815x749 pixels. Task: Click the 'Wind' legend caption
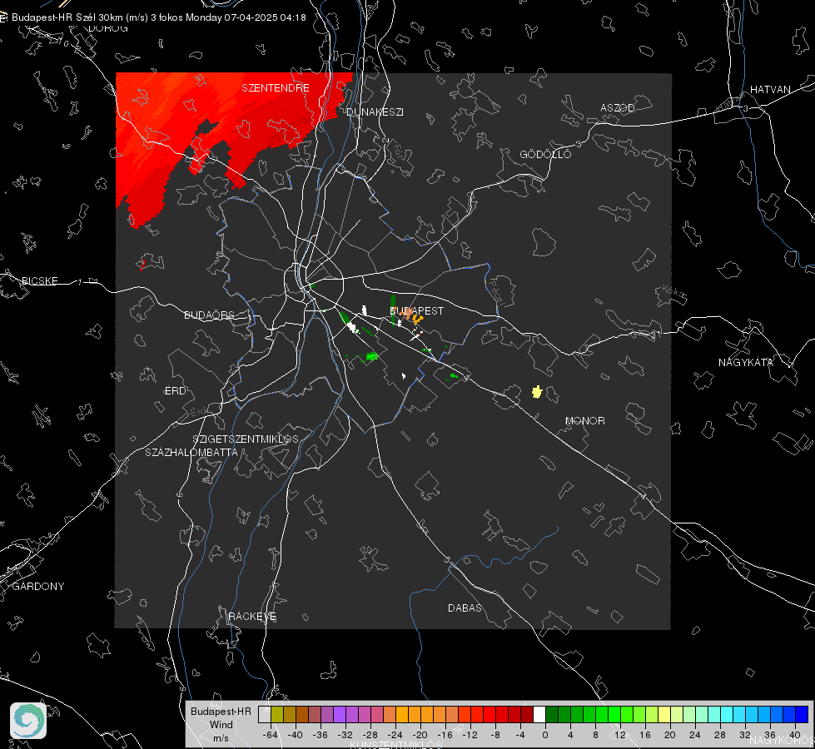[x=221, y=725]
